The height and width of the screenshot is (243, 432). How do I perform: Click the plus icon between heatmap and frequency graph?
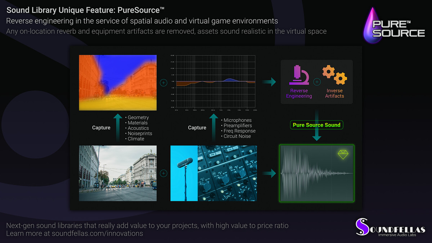[x=163, y=82]
